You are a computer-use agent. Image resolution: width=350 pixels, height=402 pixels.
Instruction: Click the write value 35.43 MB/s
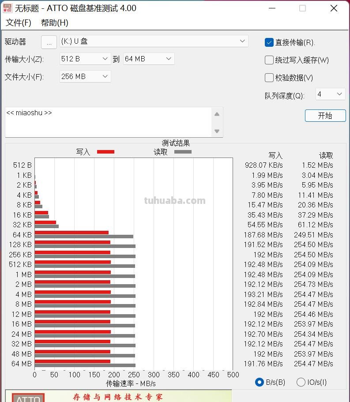pos(265,215)
